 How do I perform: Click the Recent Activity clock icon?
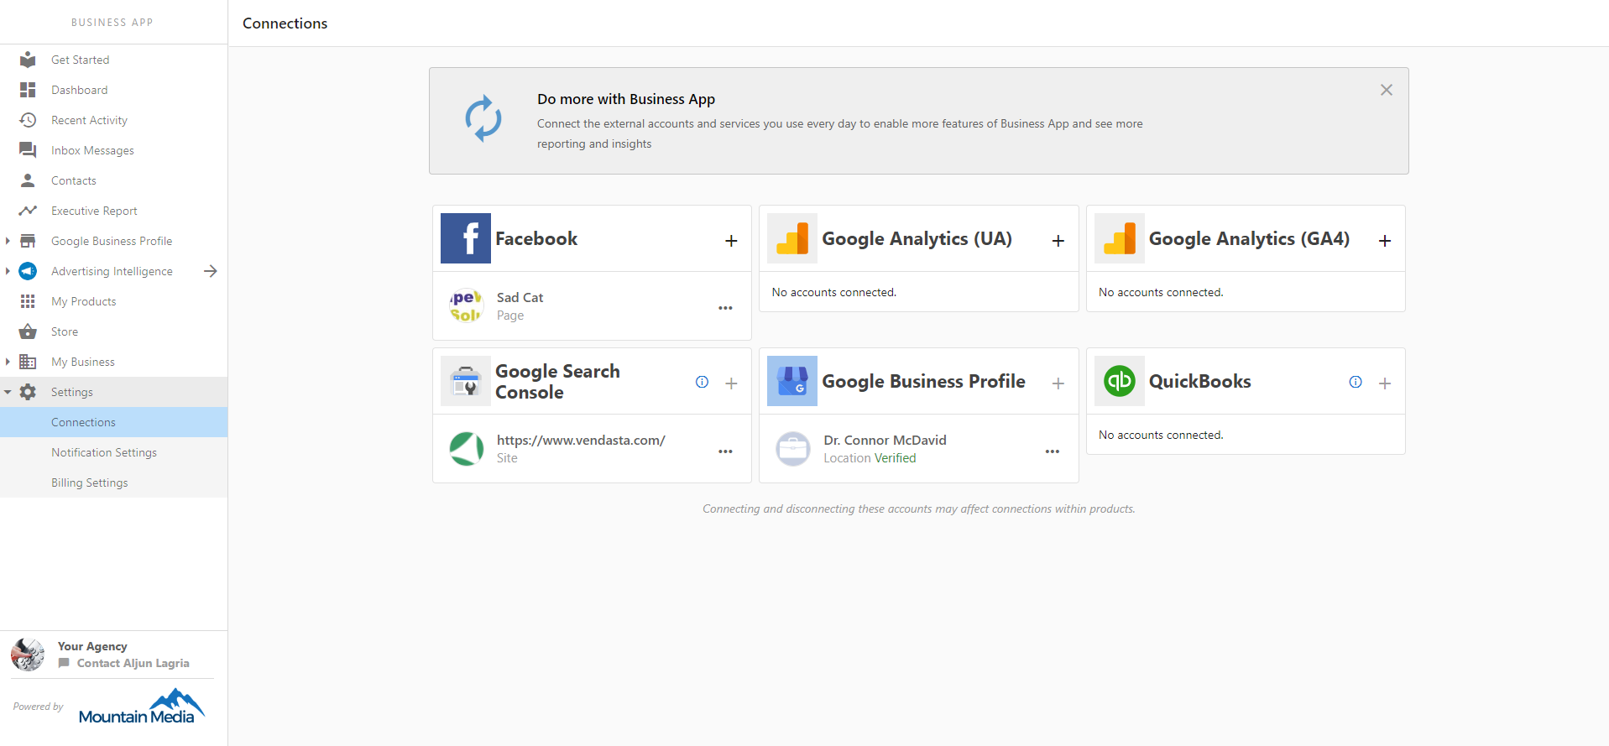click(x=28, y=120)
